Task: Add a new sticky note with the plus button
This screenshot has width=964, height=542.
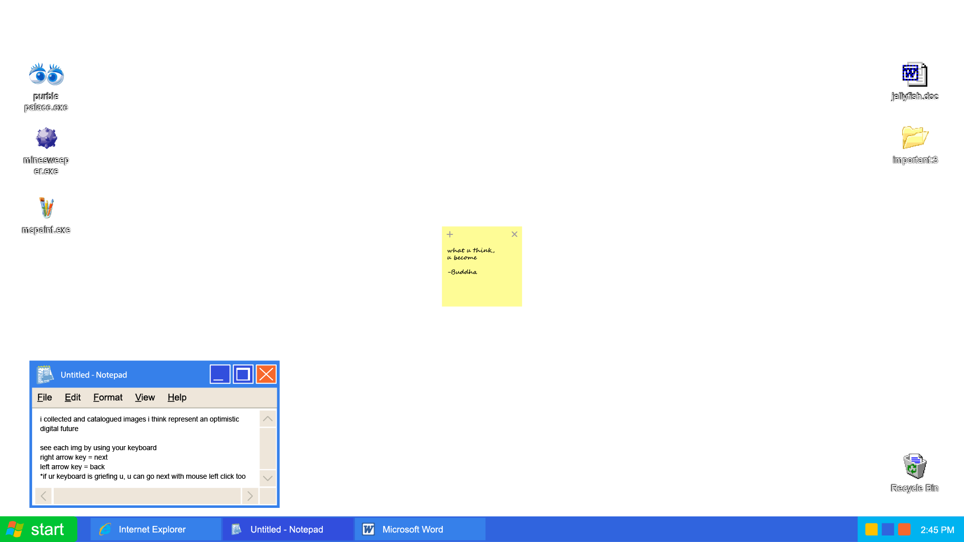Action: 450,234
